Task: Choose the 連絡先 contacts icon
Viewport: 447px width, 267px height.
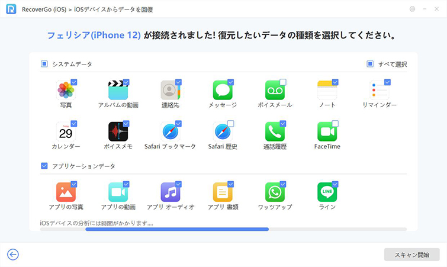Action: click(170, 90)
